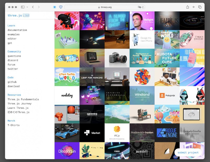Open the Share icon in toolbar
The width and height of the screenshot is (210, 162).
187,7
